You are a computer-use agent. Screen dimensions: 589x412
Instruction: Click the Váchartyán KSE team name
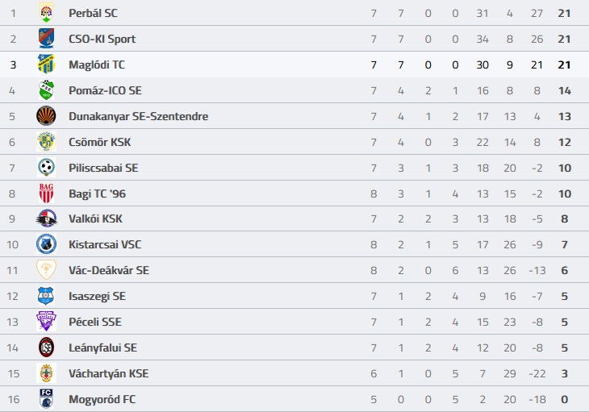(109, 373)
